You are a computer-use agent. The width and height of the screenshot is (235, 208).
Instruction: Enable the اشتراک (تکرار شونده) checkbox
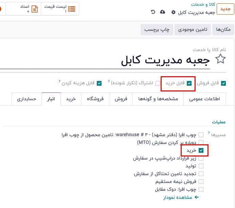tap(158, 83)
